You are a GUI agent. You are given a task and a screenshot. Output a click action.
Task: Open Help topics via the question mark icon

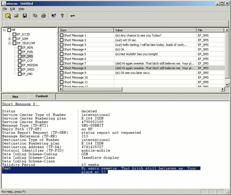point(62,16)
